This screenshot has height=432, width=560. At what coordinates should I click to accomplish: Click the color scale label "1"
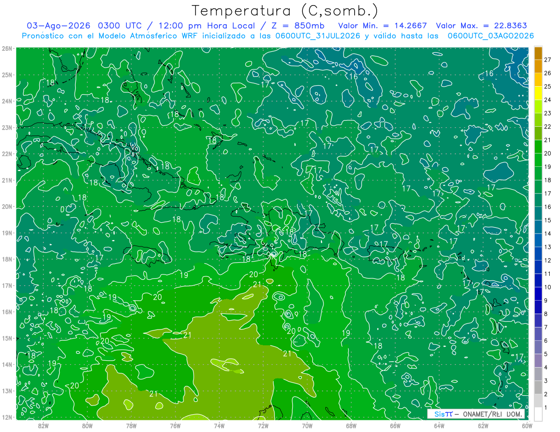tap(546, 407)
